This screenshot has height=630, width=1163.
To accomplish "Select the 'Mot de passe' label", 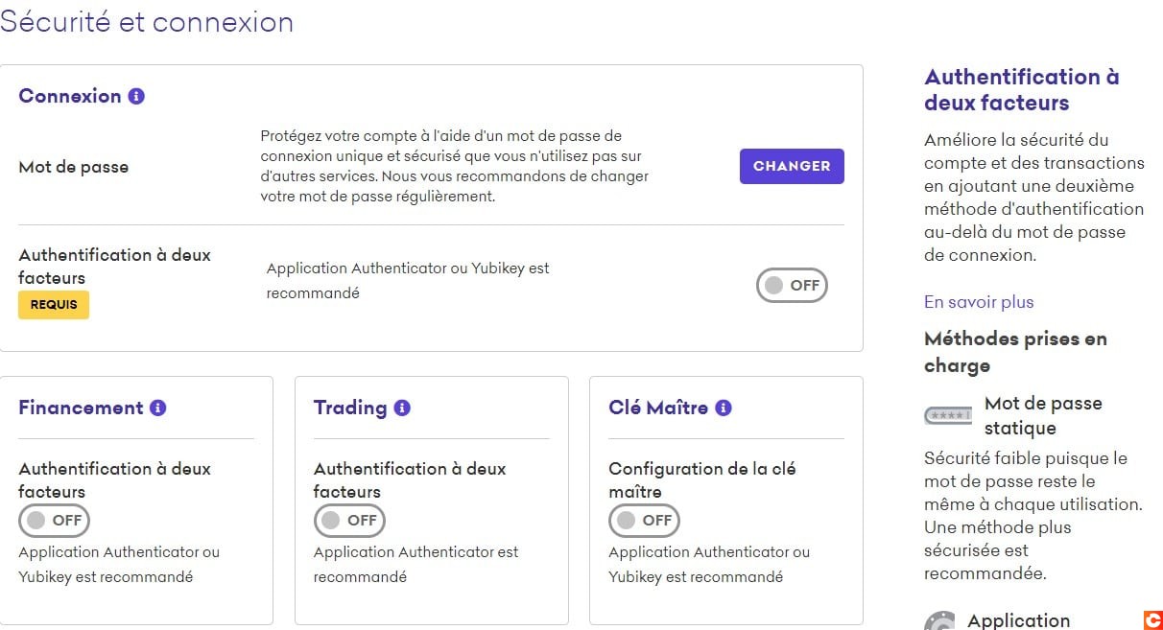I will [74, 167].
